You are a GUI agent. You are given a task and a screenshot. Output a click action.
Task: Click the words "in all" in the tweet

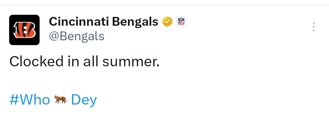tap(83, 62)
